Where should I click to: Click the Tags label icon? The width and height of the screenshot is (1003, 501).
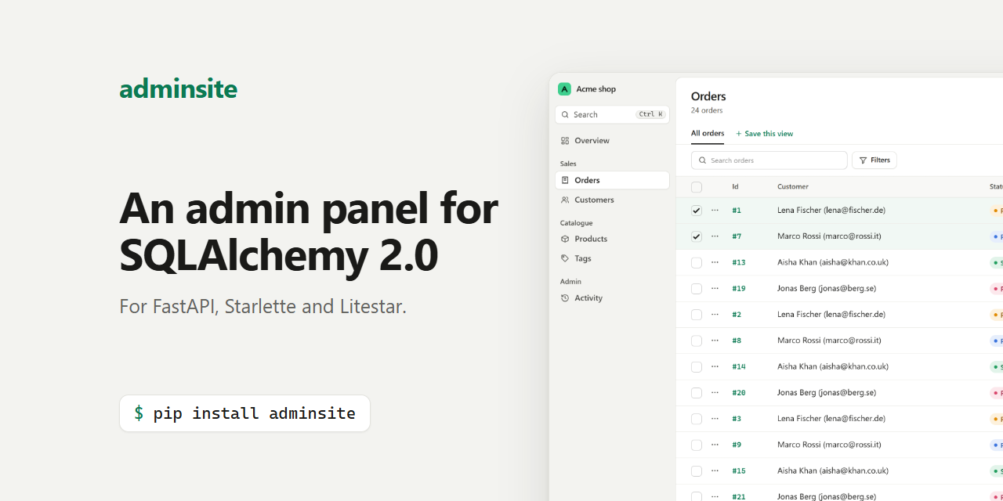(565, 258)
